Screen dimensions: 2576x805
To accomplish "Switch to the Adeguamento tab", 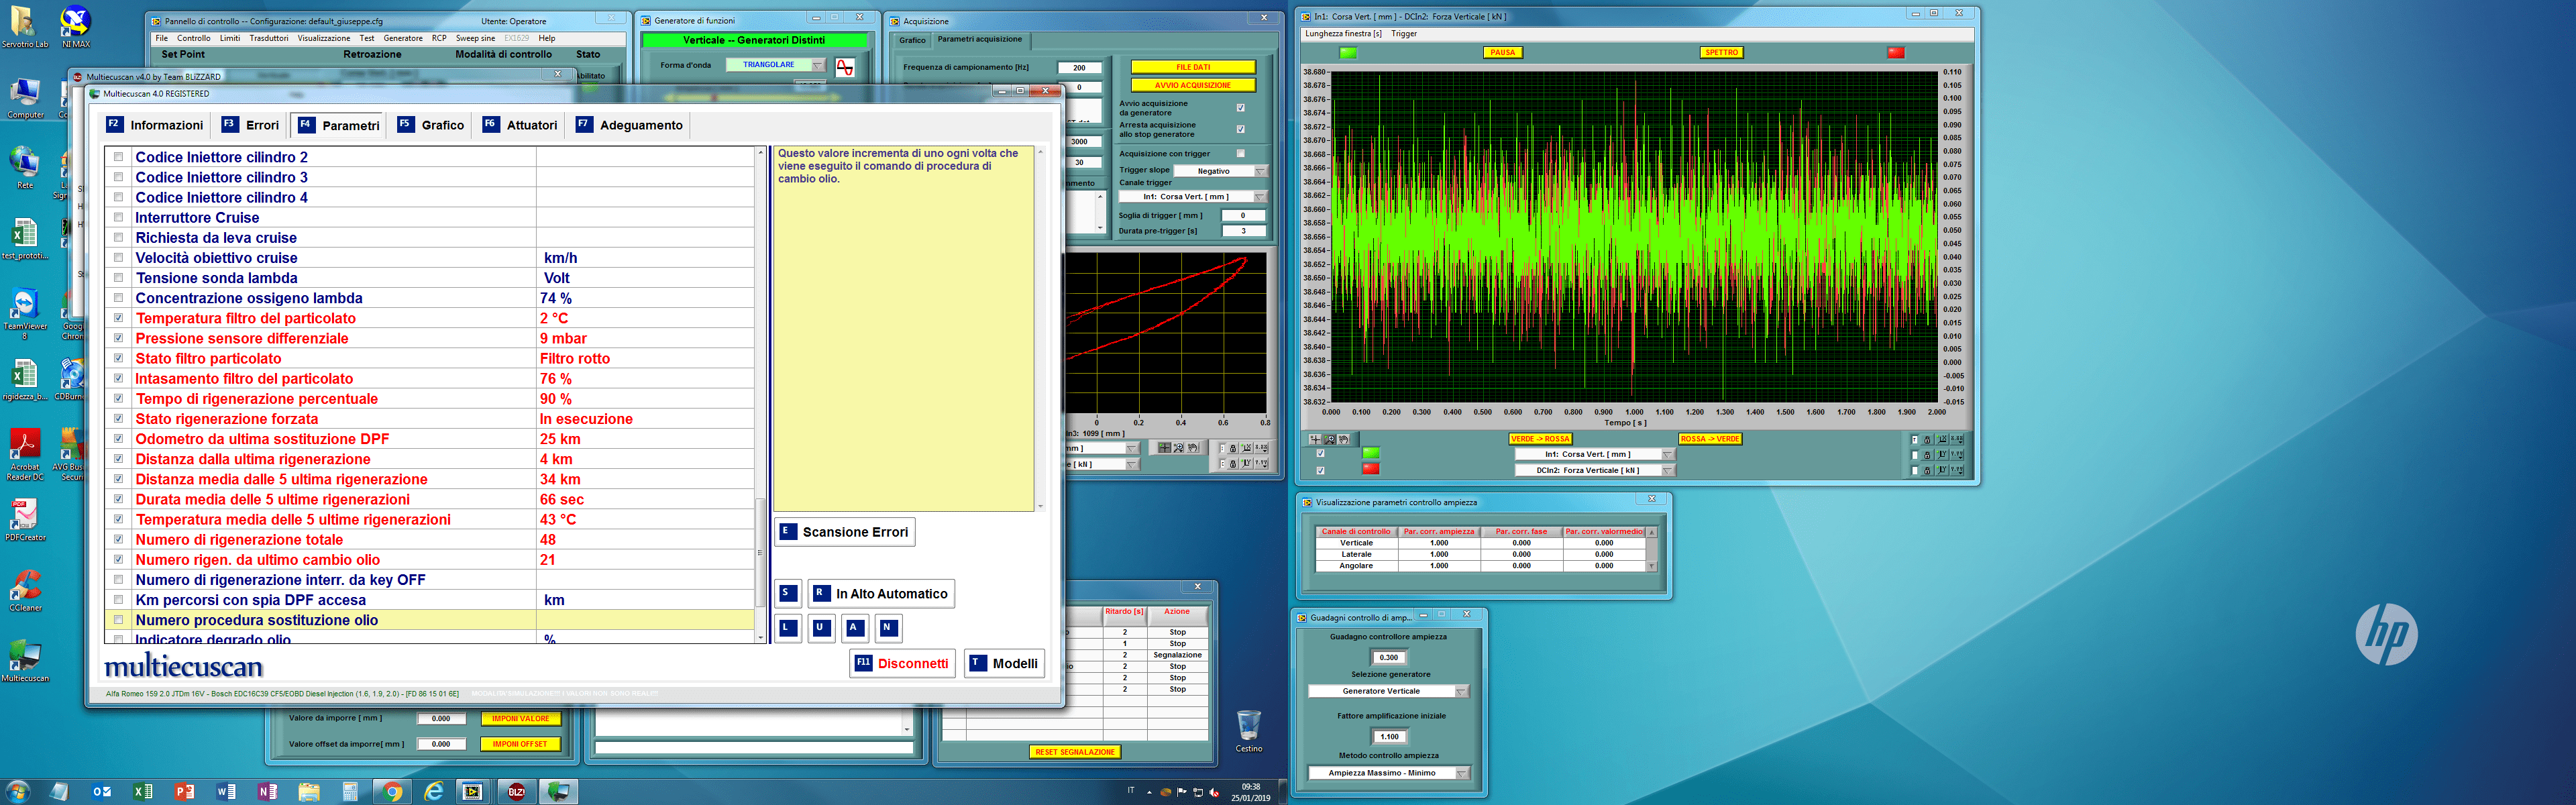I will (630, 125).
